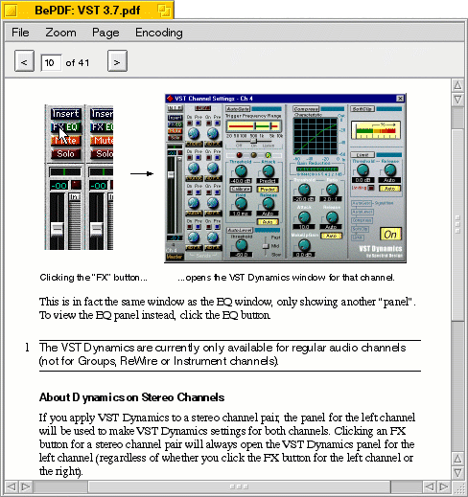The image size is (468, 497).
Task: Click the soft clip level meter in the picture
Action: pos(376,130)
